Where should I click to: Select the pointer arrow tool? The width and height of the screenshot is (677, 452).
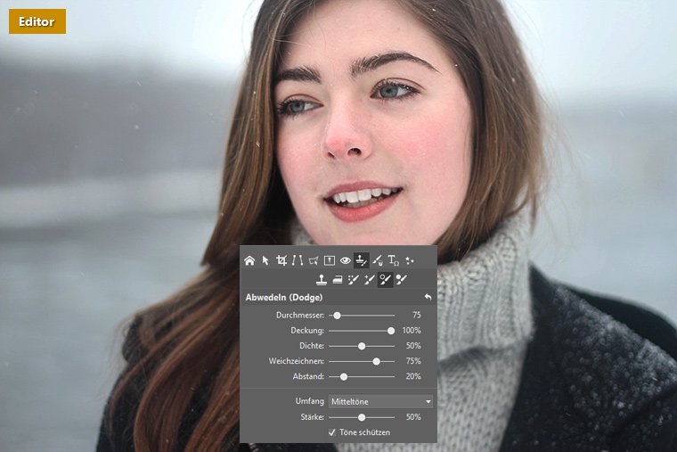click(x=265, y=260)
